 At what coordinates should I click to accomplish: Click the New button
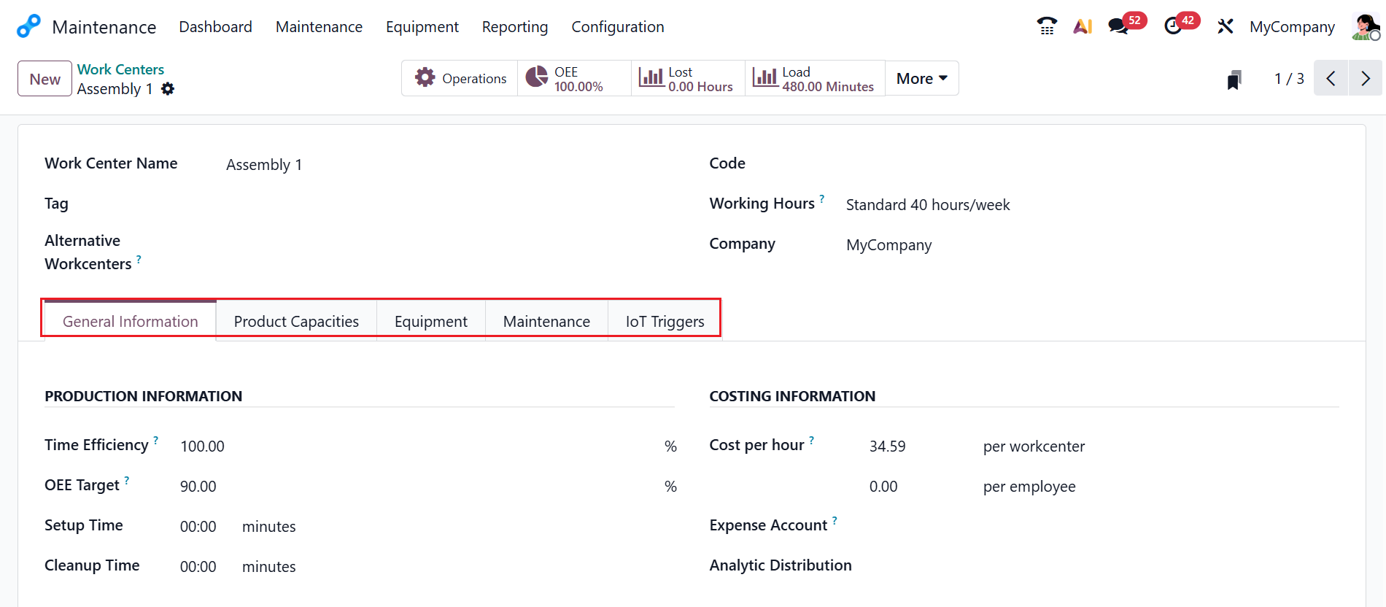click(44, 79)
